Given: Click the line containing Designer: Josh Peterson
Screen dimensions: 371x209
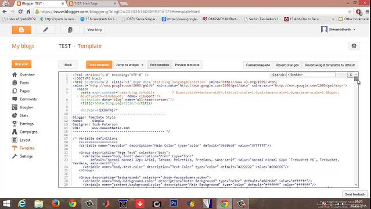Looking at the screenshot, I should click(95, 124).
